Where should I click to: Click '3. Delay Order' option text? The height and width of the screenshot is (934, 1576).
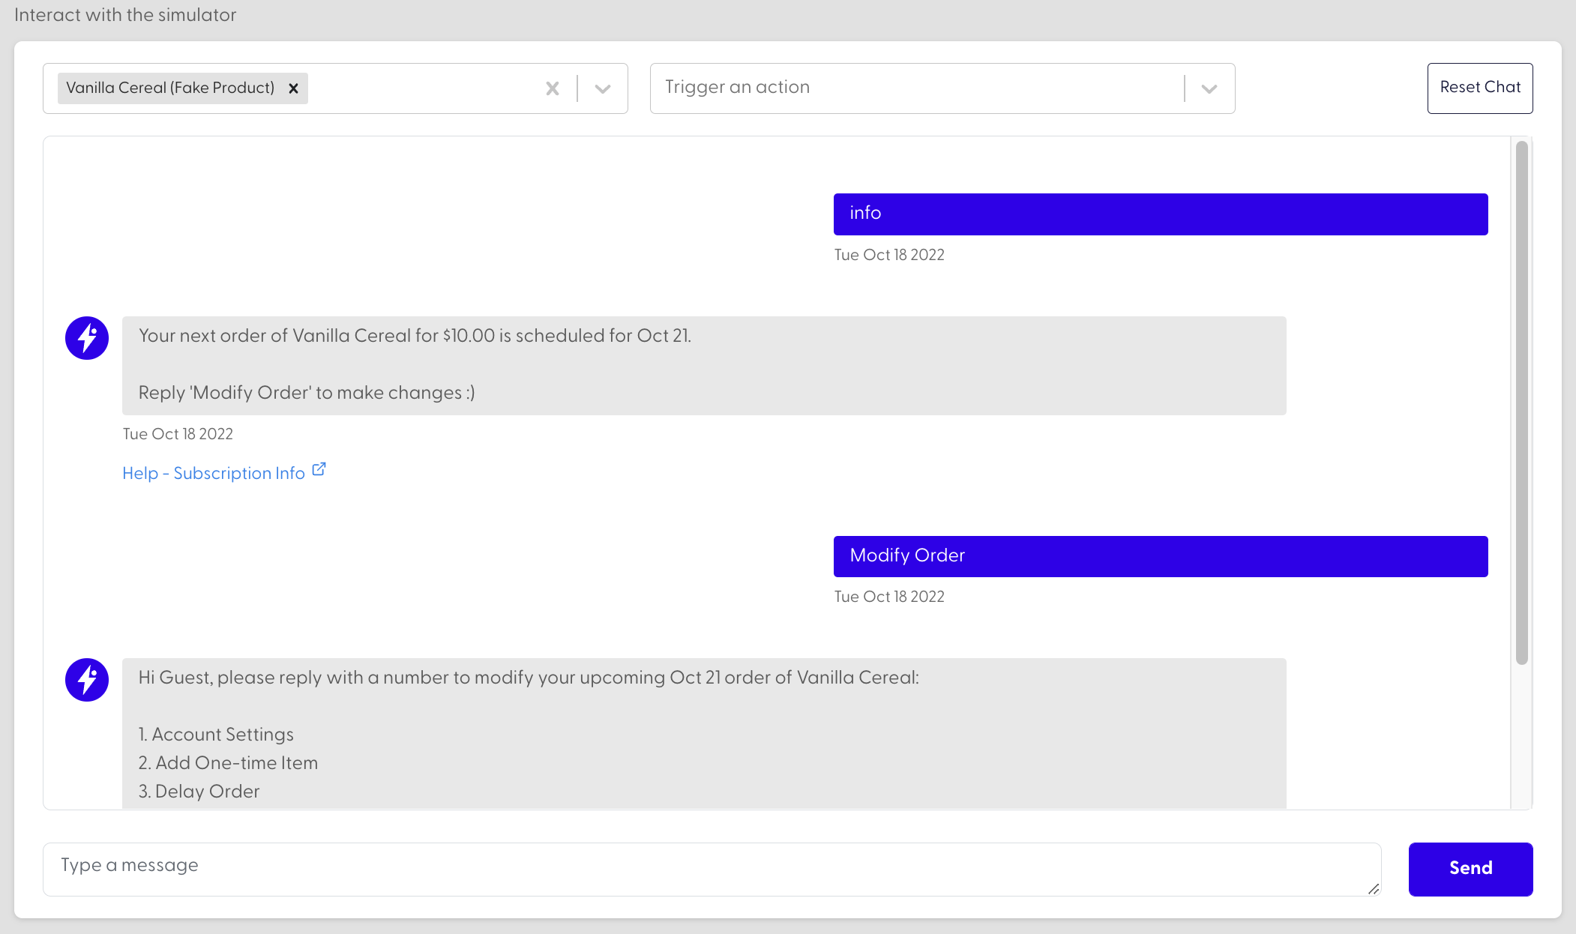click(x=199, y=792)
